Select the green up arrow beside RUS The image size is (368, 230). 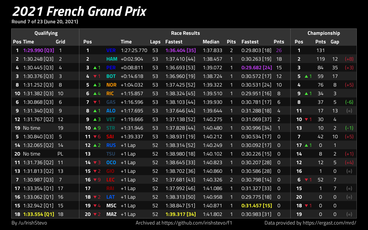(x=95, y=145)
